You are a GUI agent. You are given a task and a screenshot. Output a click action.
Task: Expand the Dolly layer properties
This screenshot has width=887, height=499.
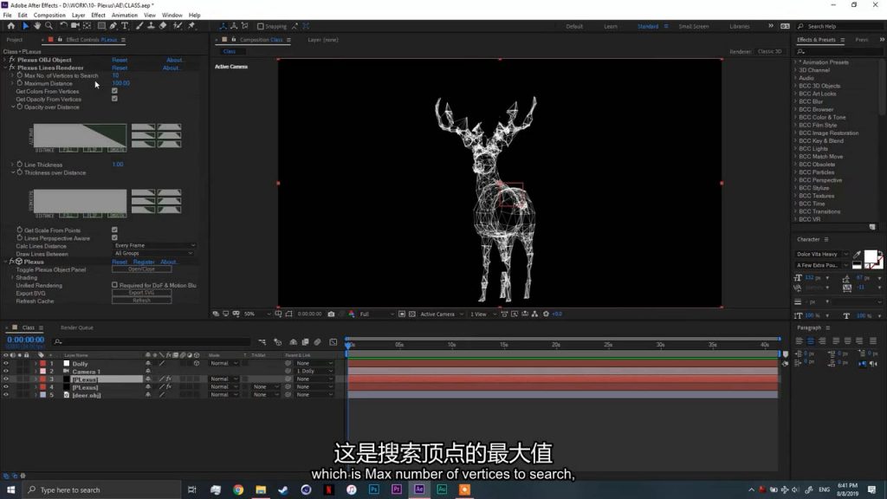point(36,364)
